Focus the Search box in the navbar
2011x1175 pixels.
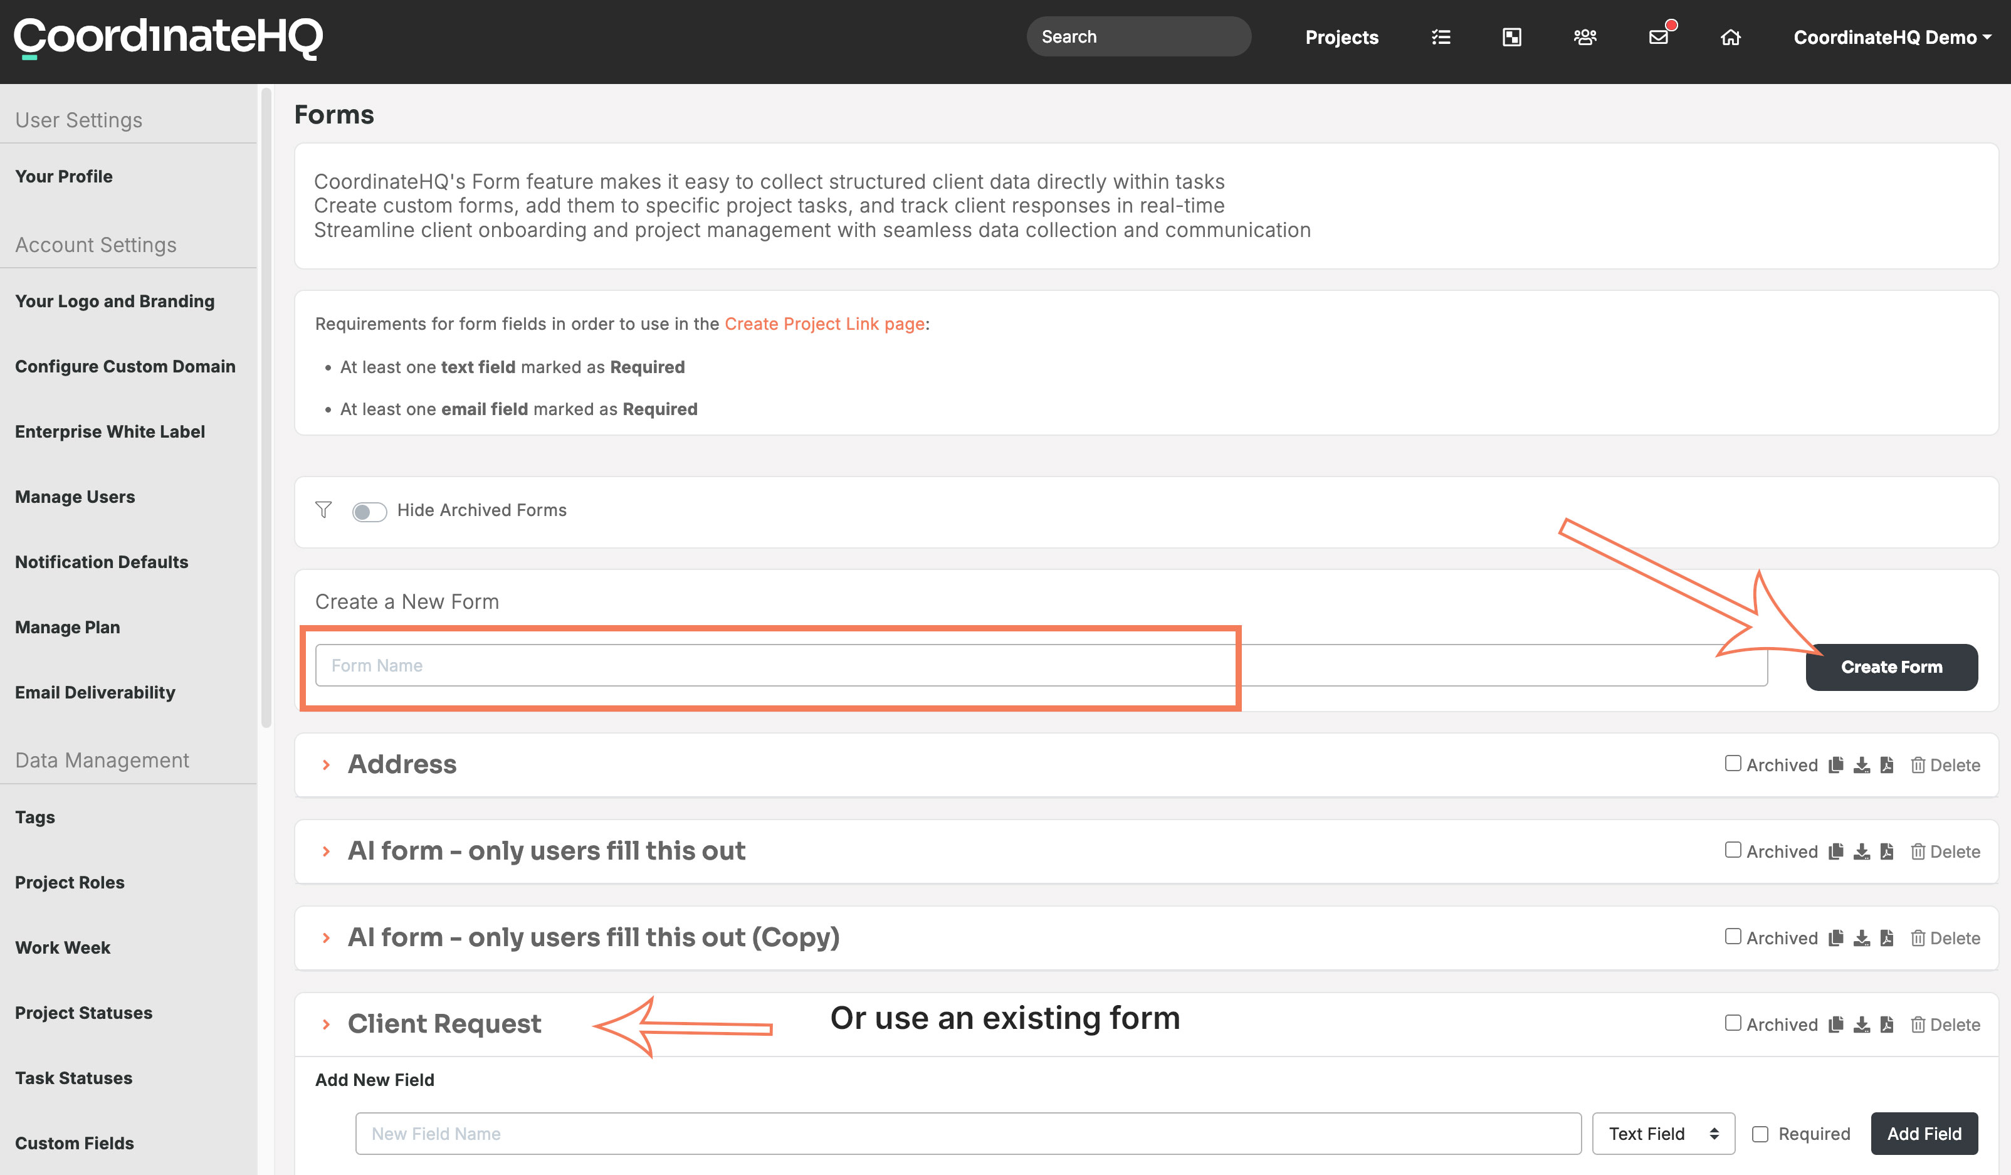1139,37
